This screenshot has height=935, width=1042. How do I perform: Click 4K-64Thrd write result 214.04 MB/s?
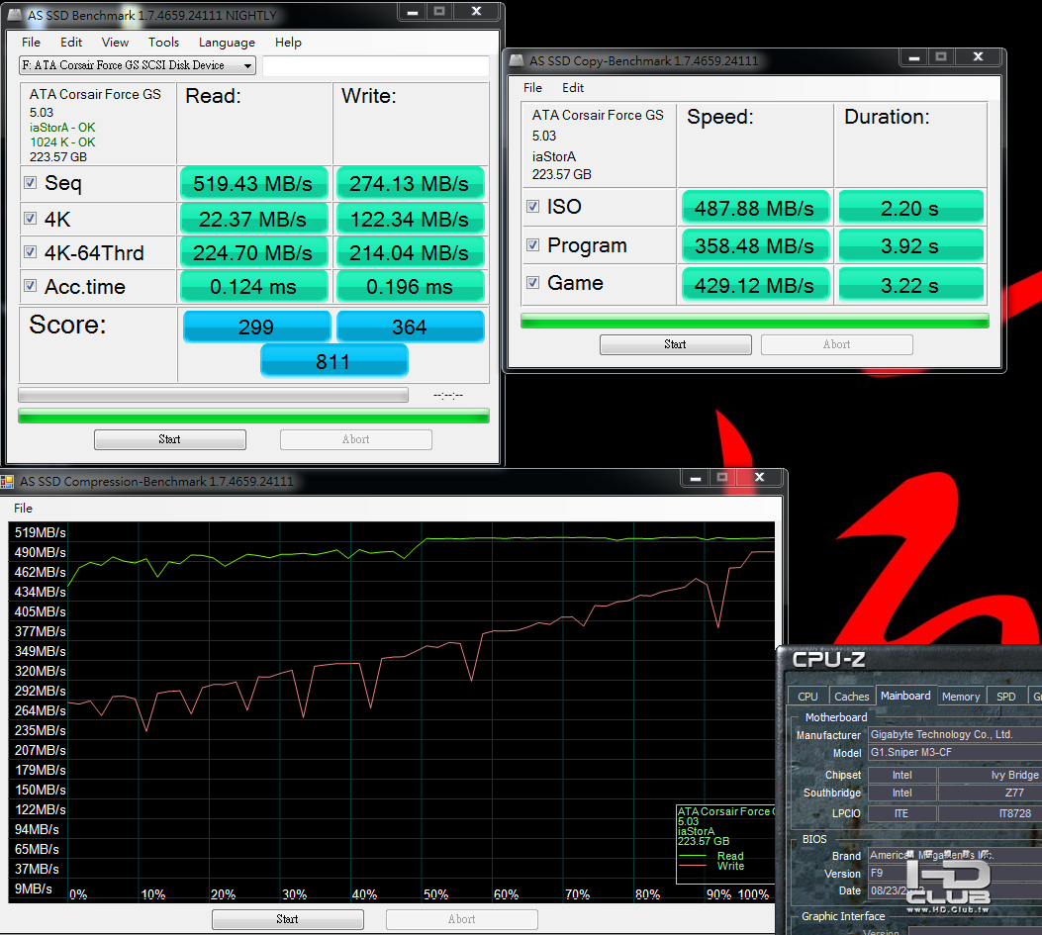click(x=410, y=252)
